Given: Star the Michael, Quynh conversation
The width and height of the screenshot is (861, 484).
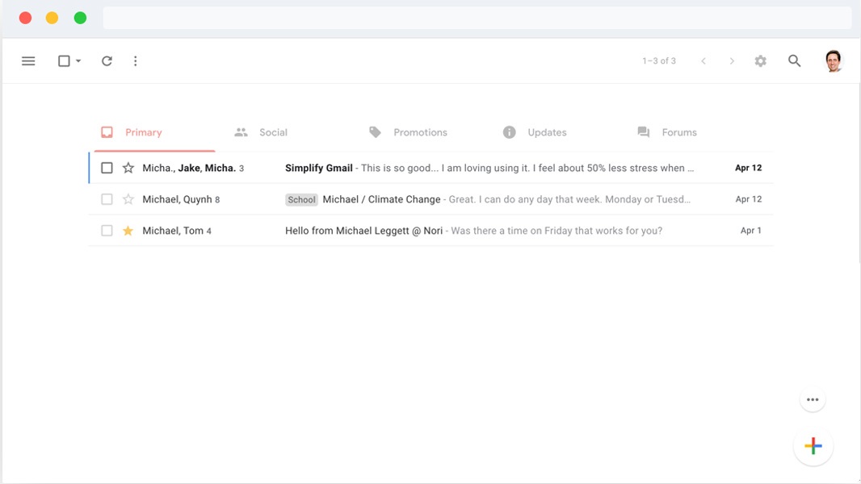Looking at the screenshot, I should coord(128,199).
